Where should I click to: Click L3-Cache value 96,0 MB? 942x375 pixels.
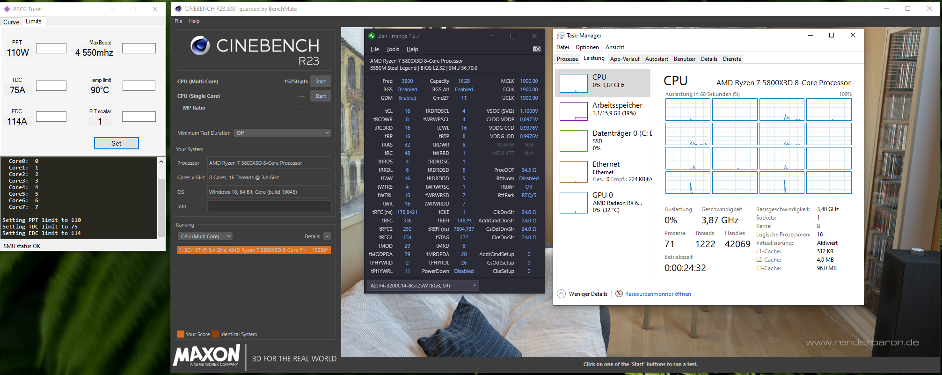click(x=826, y=268)
